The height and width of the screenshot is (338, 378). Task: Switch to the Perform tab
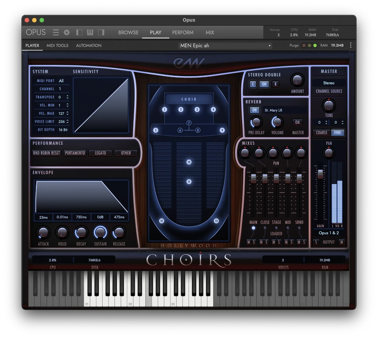tap(183, 32)
